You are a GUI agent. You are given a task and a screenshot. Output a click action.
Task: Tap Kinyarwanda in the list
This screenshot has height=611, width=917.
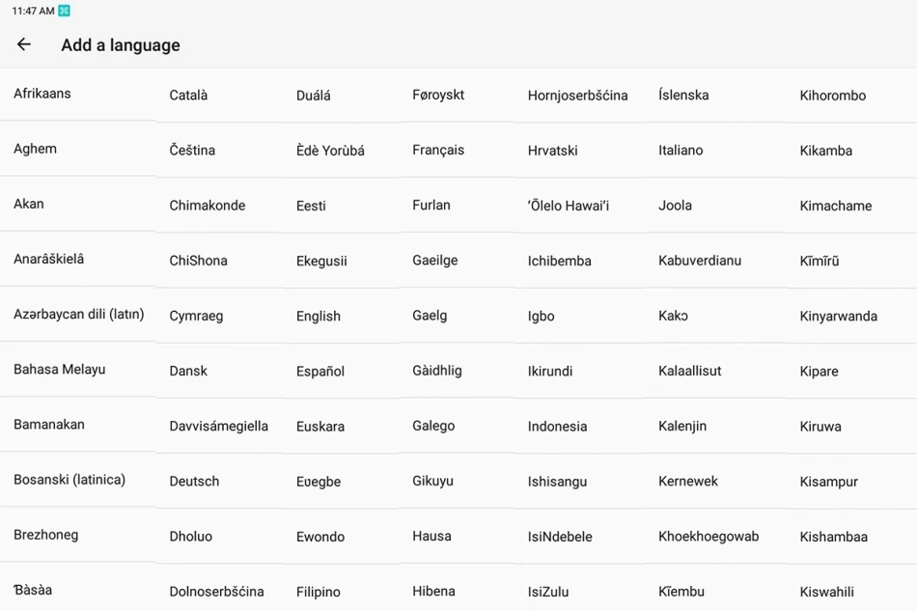pyautogui.click(x=838, y=316)
